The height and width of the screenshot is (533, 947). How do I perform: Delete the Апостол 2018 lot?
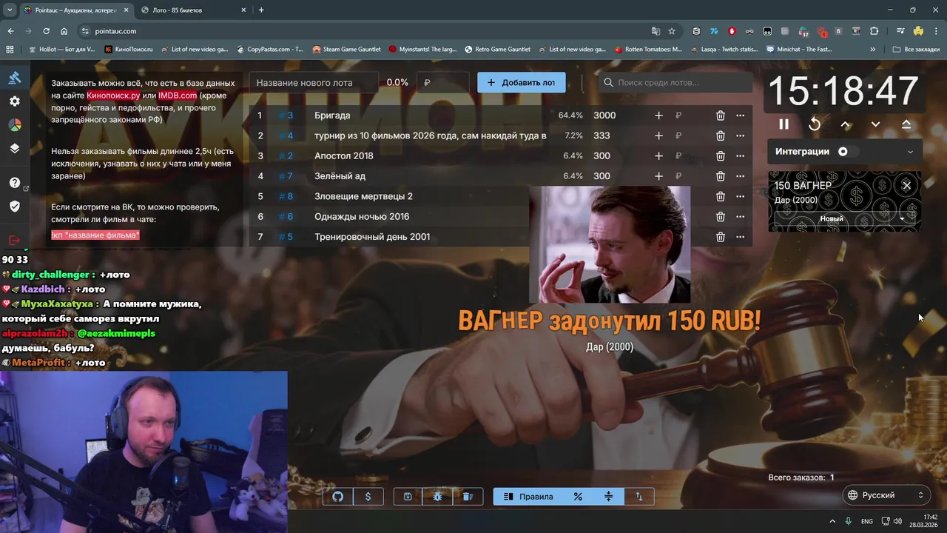coord(720,155)
